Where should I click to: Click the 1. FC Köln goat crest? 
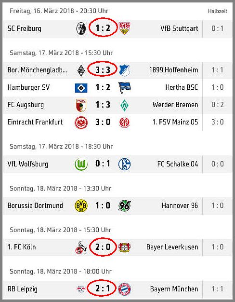click(x=81, y=247)
